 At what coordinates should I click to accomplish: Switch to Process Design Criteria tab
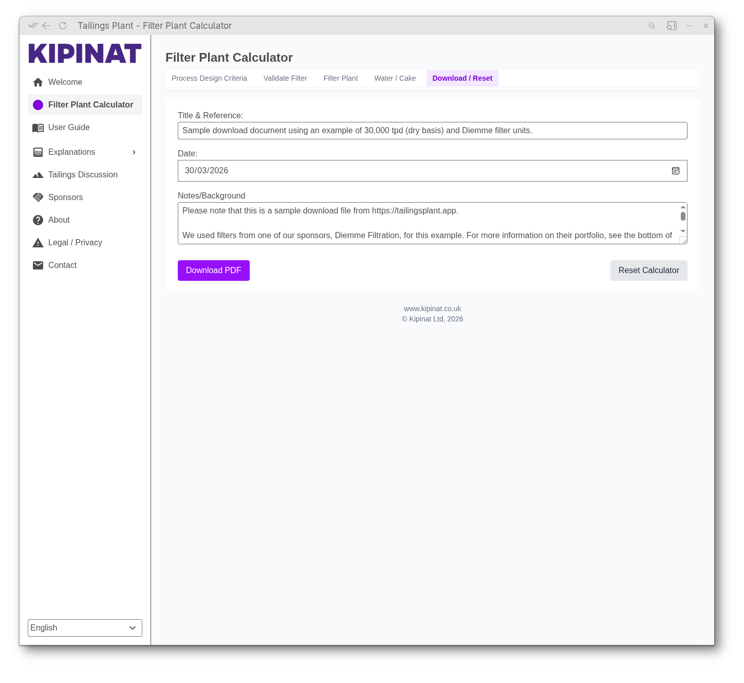(x=209, y=78)
